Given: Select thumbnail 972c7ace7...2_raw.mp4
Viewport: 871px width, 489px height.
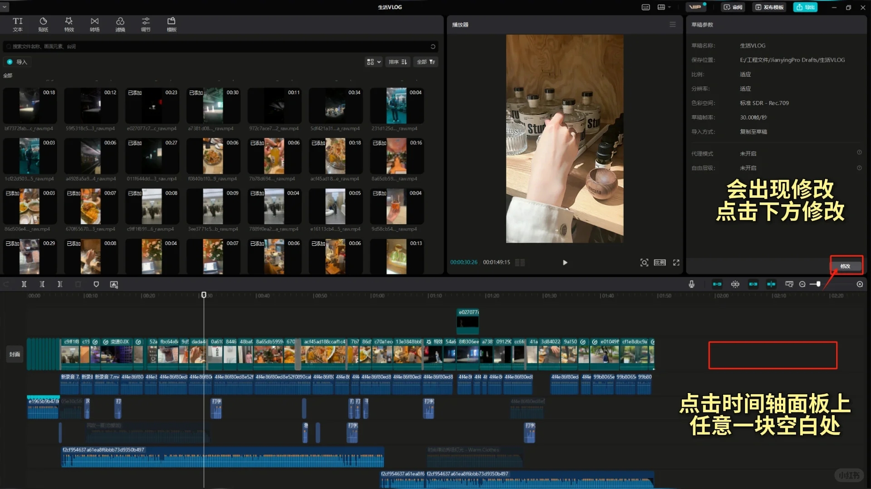Looking at the screenshot, I should point(274,105).
